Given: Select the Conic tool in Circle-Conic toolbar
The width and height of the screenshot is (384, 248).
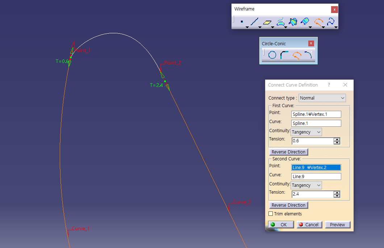Looking at the screenshot, I should click(x=308, y=55).
